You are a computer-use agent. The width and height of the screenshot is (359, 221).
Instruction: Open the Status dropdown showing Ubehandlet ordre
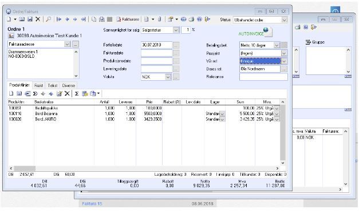(x=284, y=20)
